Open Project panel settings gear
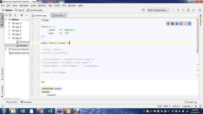The image size is (203, 114). [22, 15]
